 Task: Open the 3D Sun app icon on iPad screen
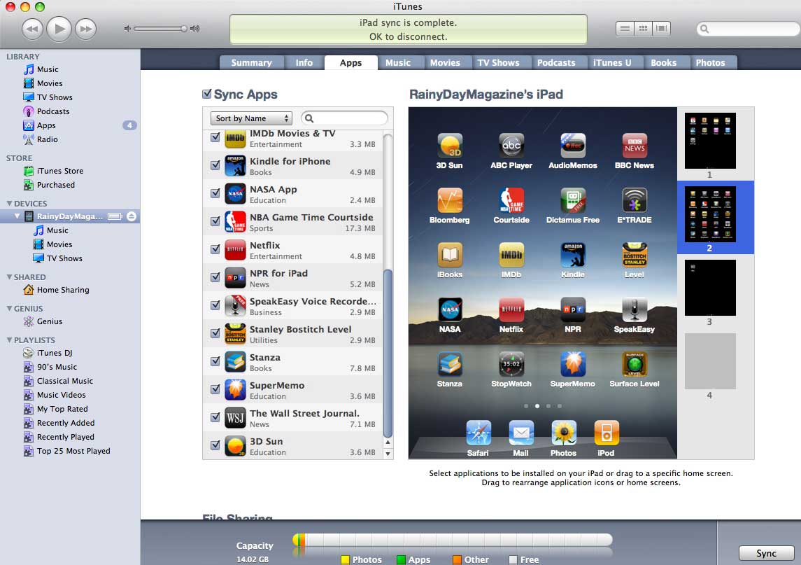coord(450,146)
